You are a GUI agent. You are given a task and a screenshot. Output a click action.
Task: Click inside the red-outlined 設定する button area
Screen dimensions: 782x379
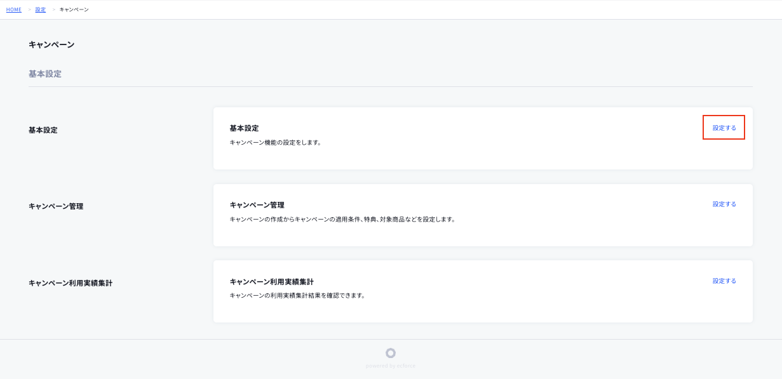[724, 127]
